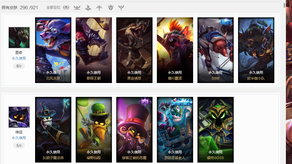Image resolution: width=292 pixels, height=164 pixels.
Task: Select the 灰胡子魔法师 Veigar skin
Action: coord(53,130)
